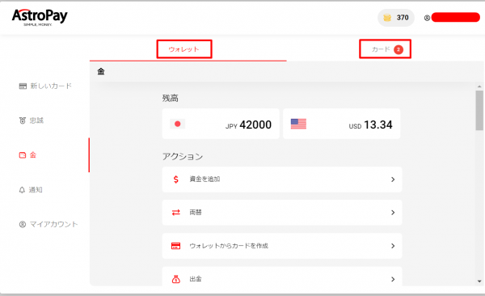The width and height of the screenshot is (485, 296).
Task: Click the United States flag icon
Action: tap(298, 124)
